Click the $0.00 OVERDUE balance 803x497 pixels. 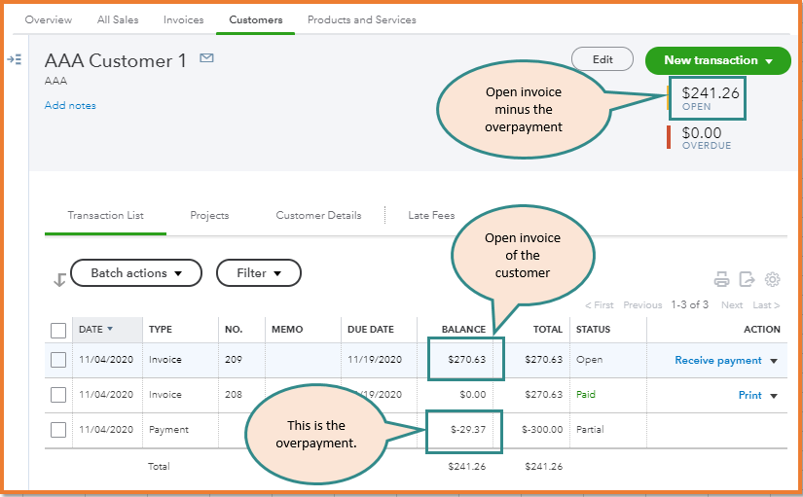pos(706,138)
